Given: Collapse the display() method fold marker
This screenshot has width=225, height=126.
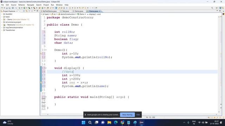Looking at the screenshot, I should coord(46,68).
